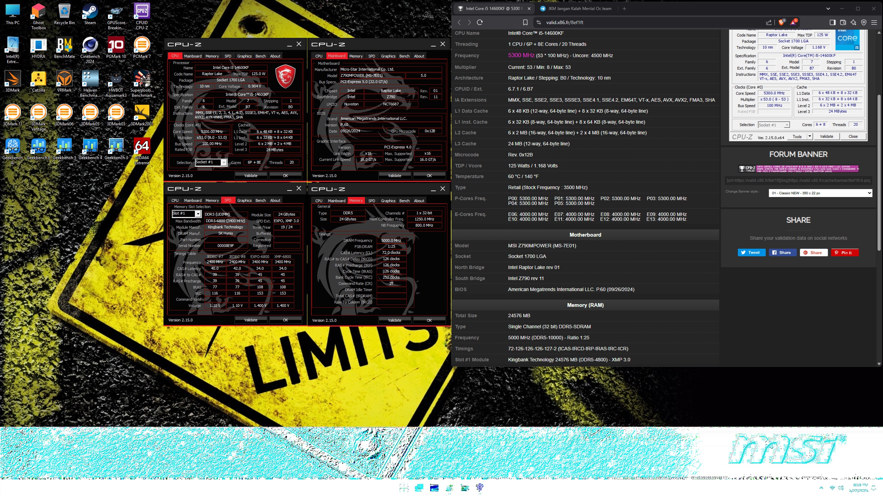
Task: Open the Geekbench 6 desktop icon
Action: (39, 149)
